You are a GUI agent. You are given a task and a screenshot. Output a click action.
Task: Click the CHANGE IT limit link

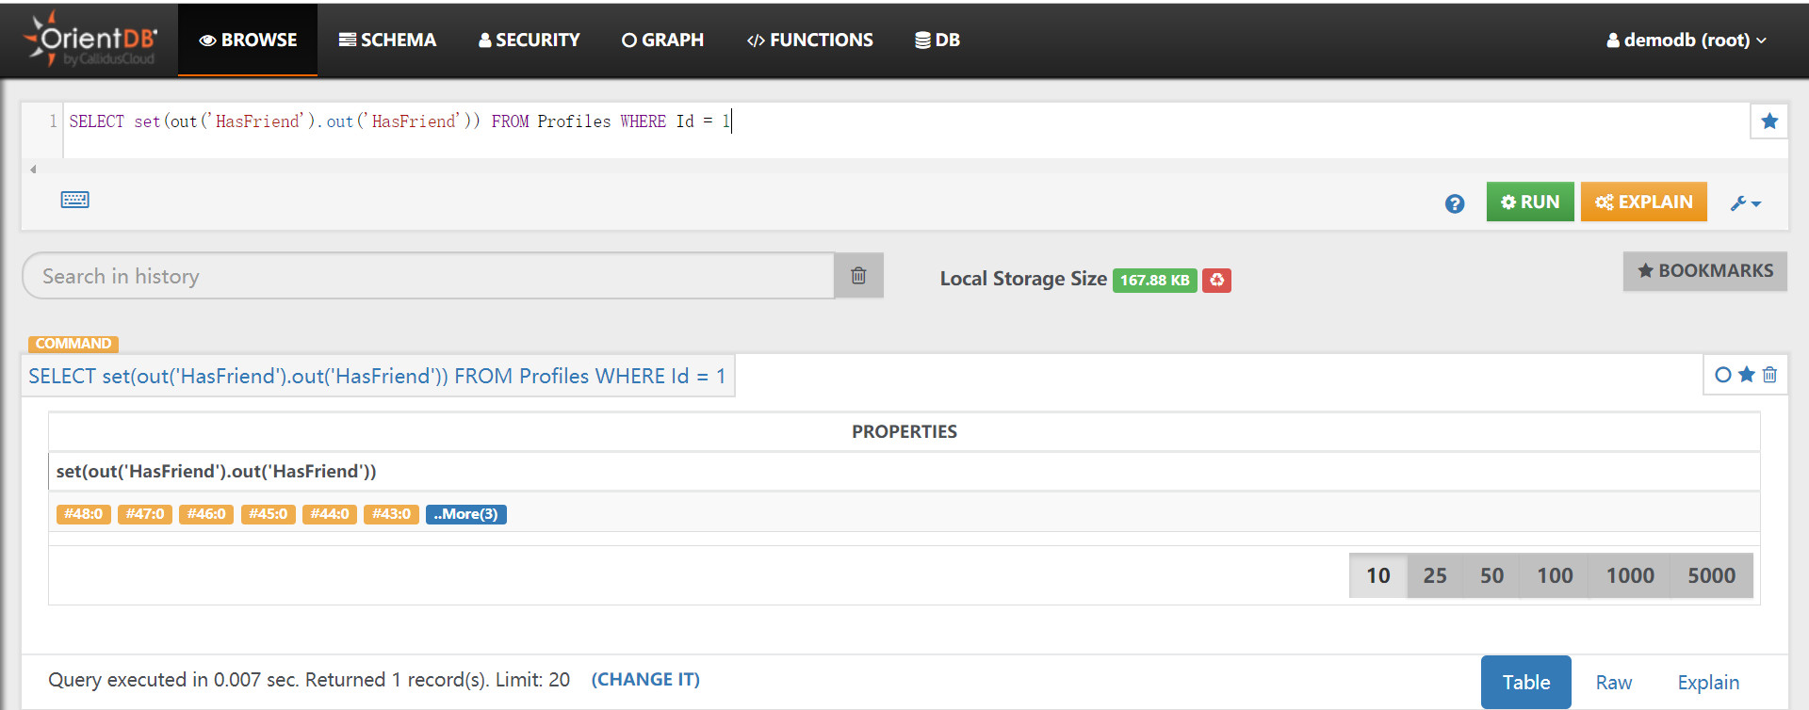pos(645,680)
